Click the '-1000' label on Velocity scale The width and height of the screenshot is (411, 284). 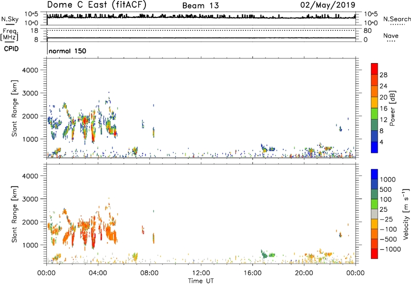point(390,249)
